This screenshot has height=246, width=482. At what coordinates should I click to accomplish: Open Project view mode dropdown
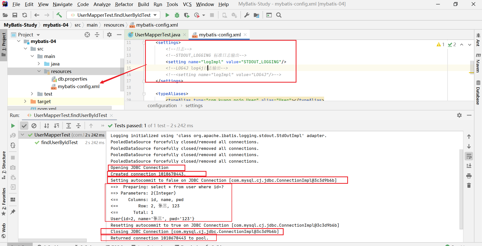pos(38,35)
